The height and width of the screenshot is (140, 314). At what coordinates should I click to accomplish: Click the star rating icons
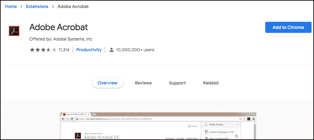click(43, 50)
